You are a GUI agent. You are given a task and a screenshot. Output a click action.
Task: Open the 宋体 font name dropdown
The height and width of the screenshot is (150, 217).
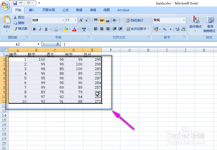pos(63,20)
